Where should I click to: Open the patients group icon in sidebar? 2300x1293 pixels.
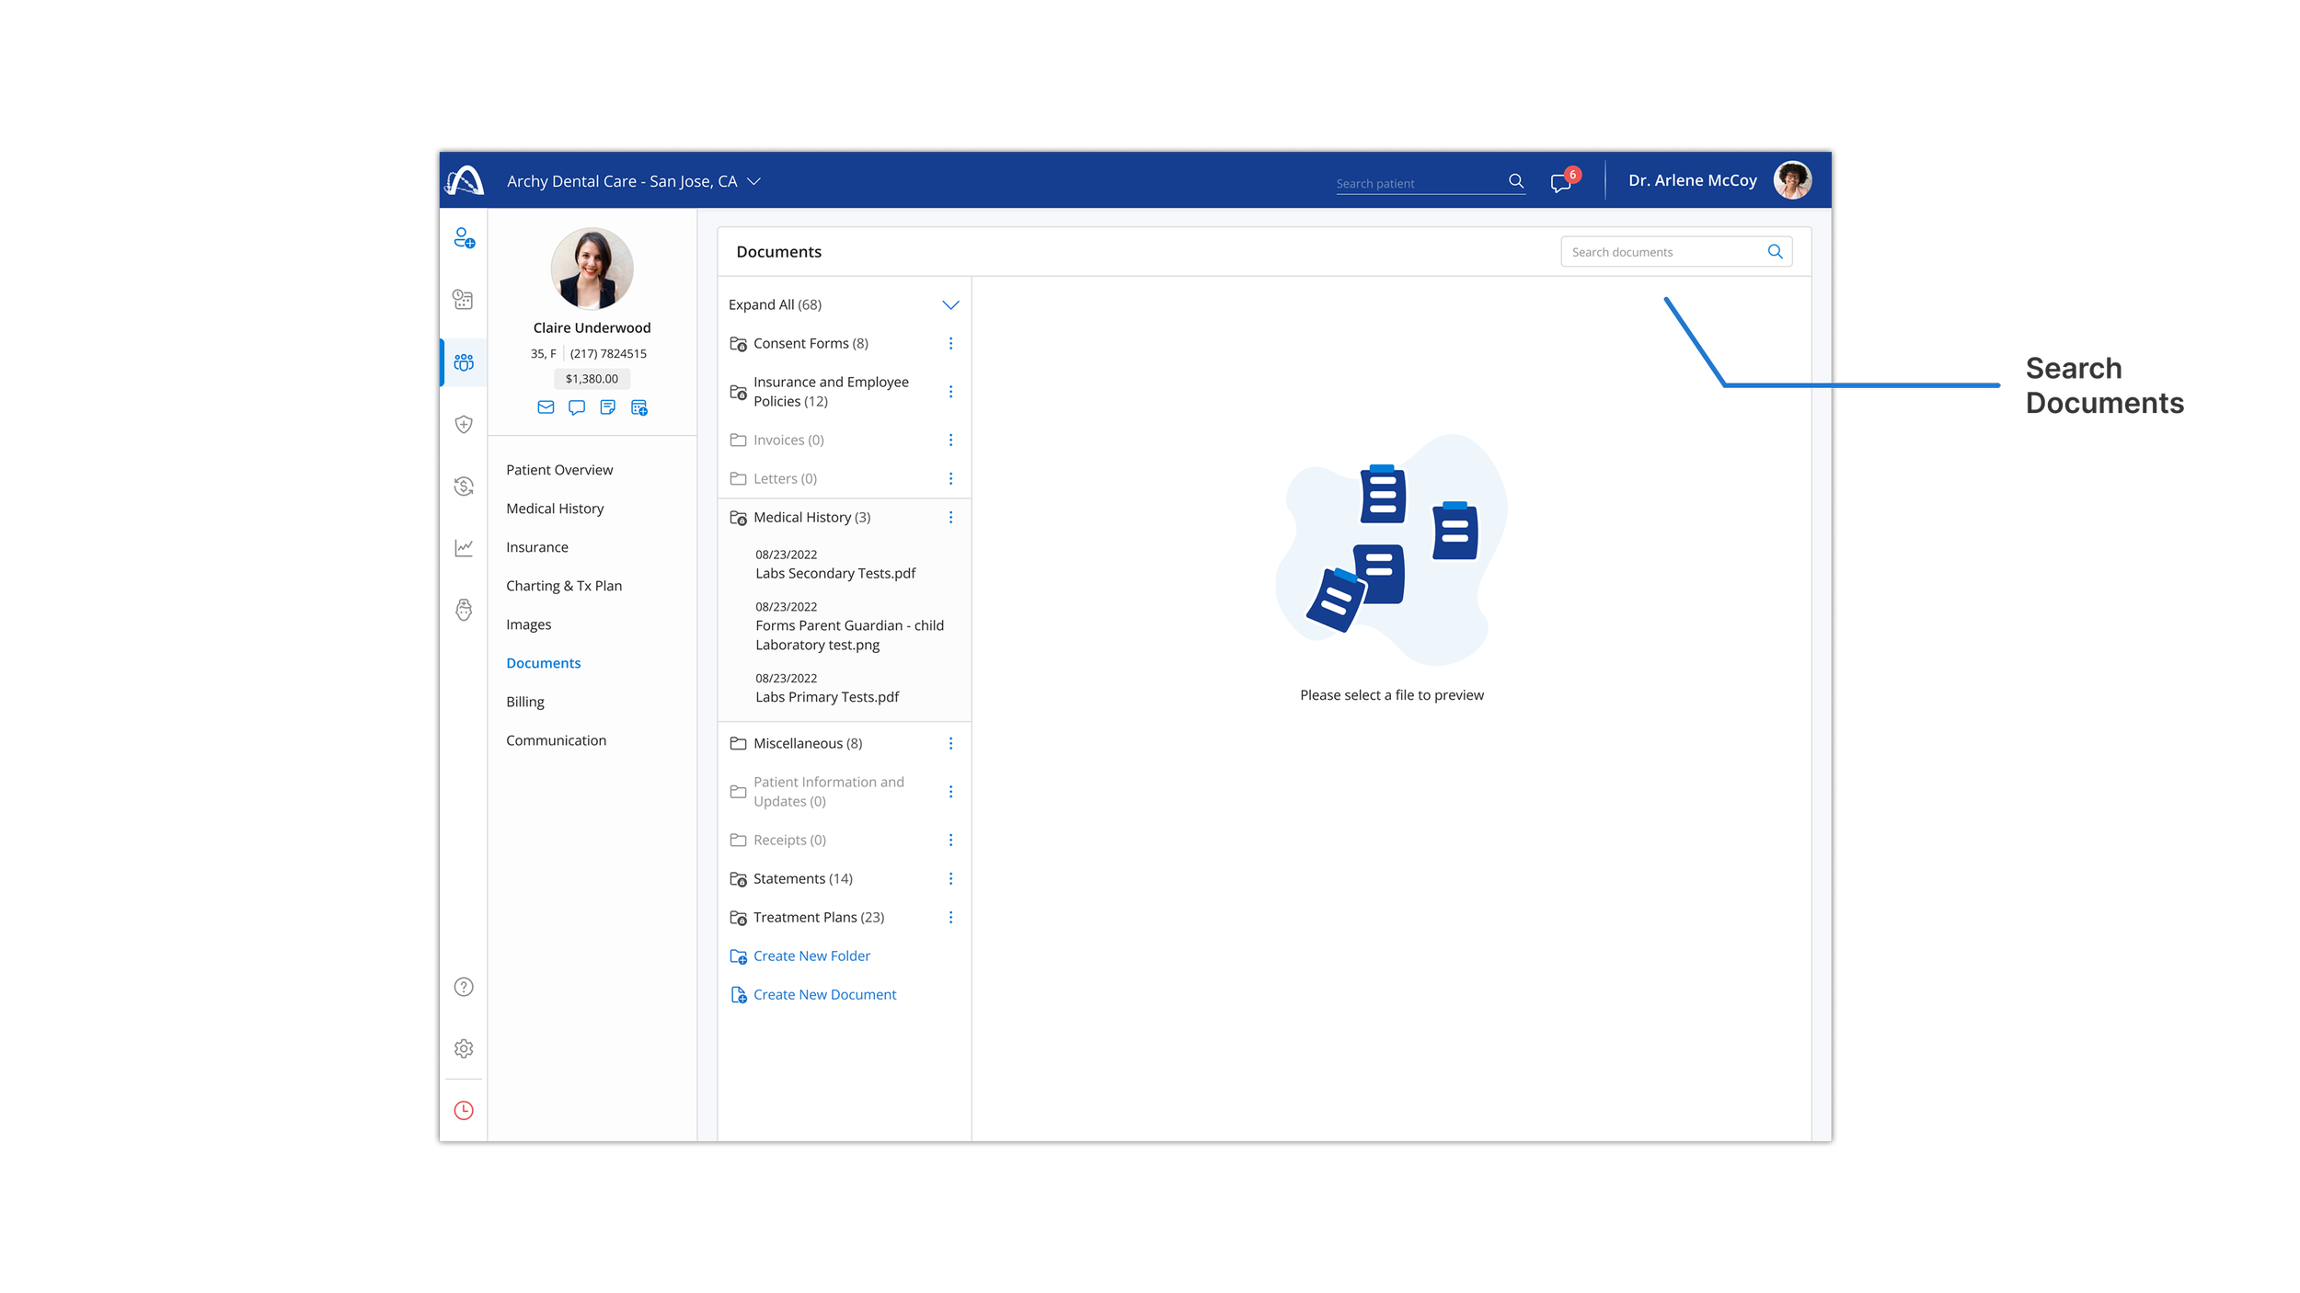464,362
